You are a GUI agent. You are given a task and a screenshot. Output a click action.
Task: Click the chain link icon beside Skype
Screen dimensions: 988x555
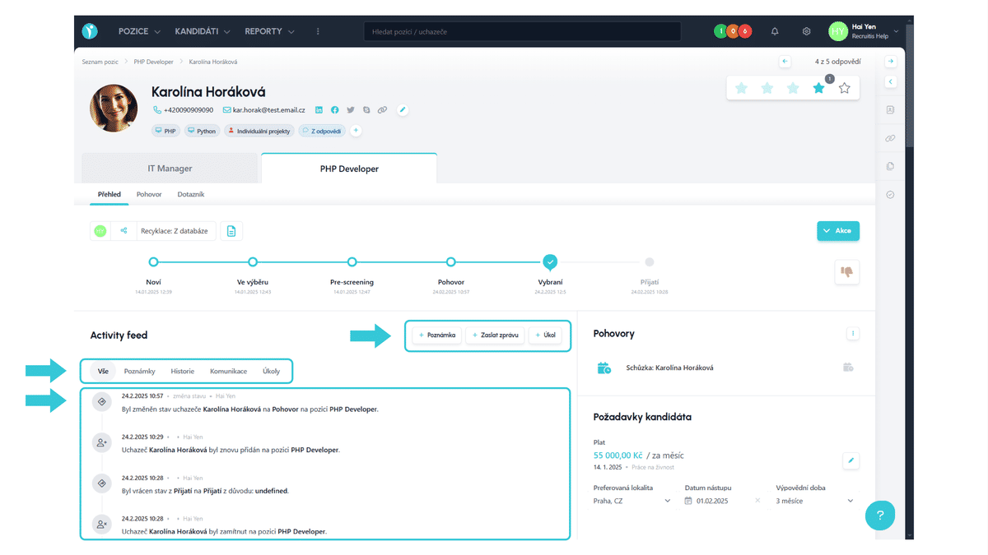pos(382,109)
